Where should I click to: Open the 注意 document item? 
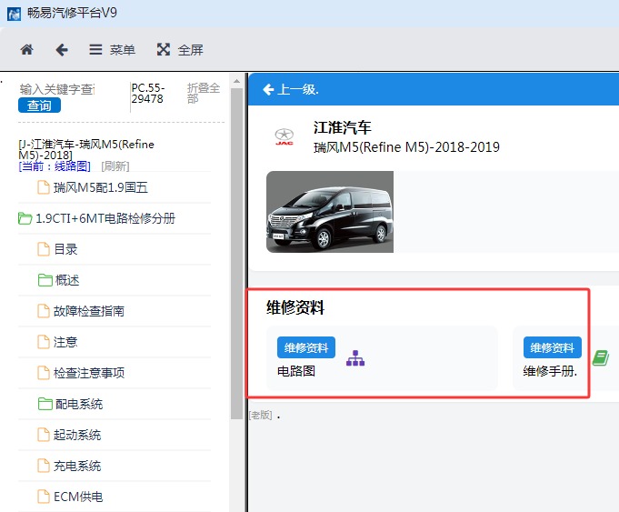tap(65, 342)
